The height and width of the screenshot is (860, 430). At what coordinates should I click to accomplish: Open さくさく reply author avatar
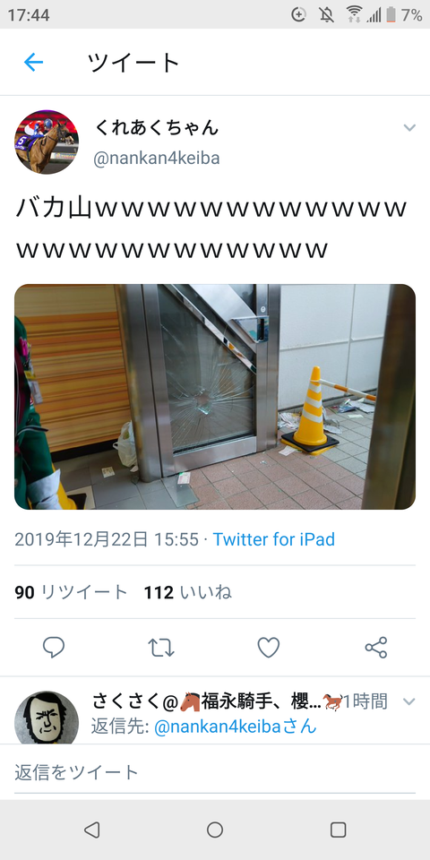click(47, 718)
